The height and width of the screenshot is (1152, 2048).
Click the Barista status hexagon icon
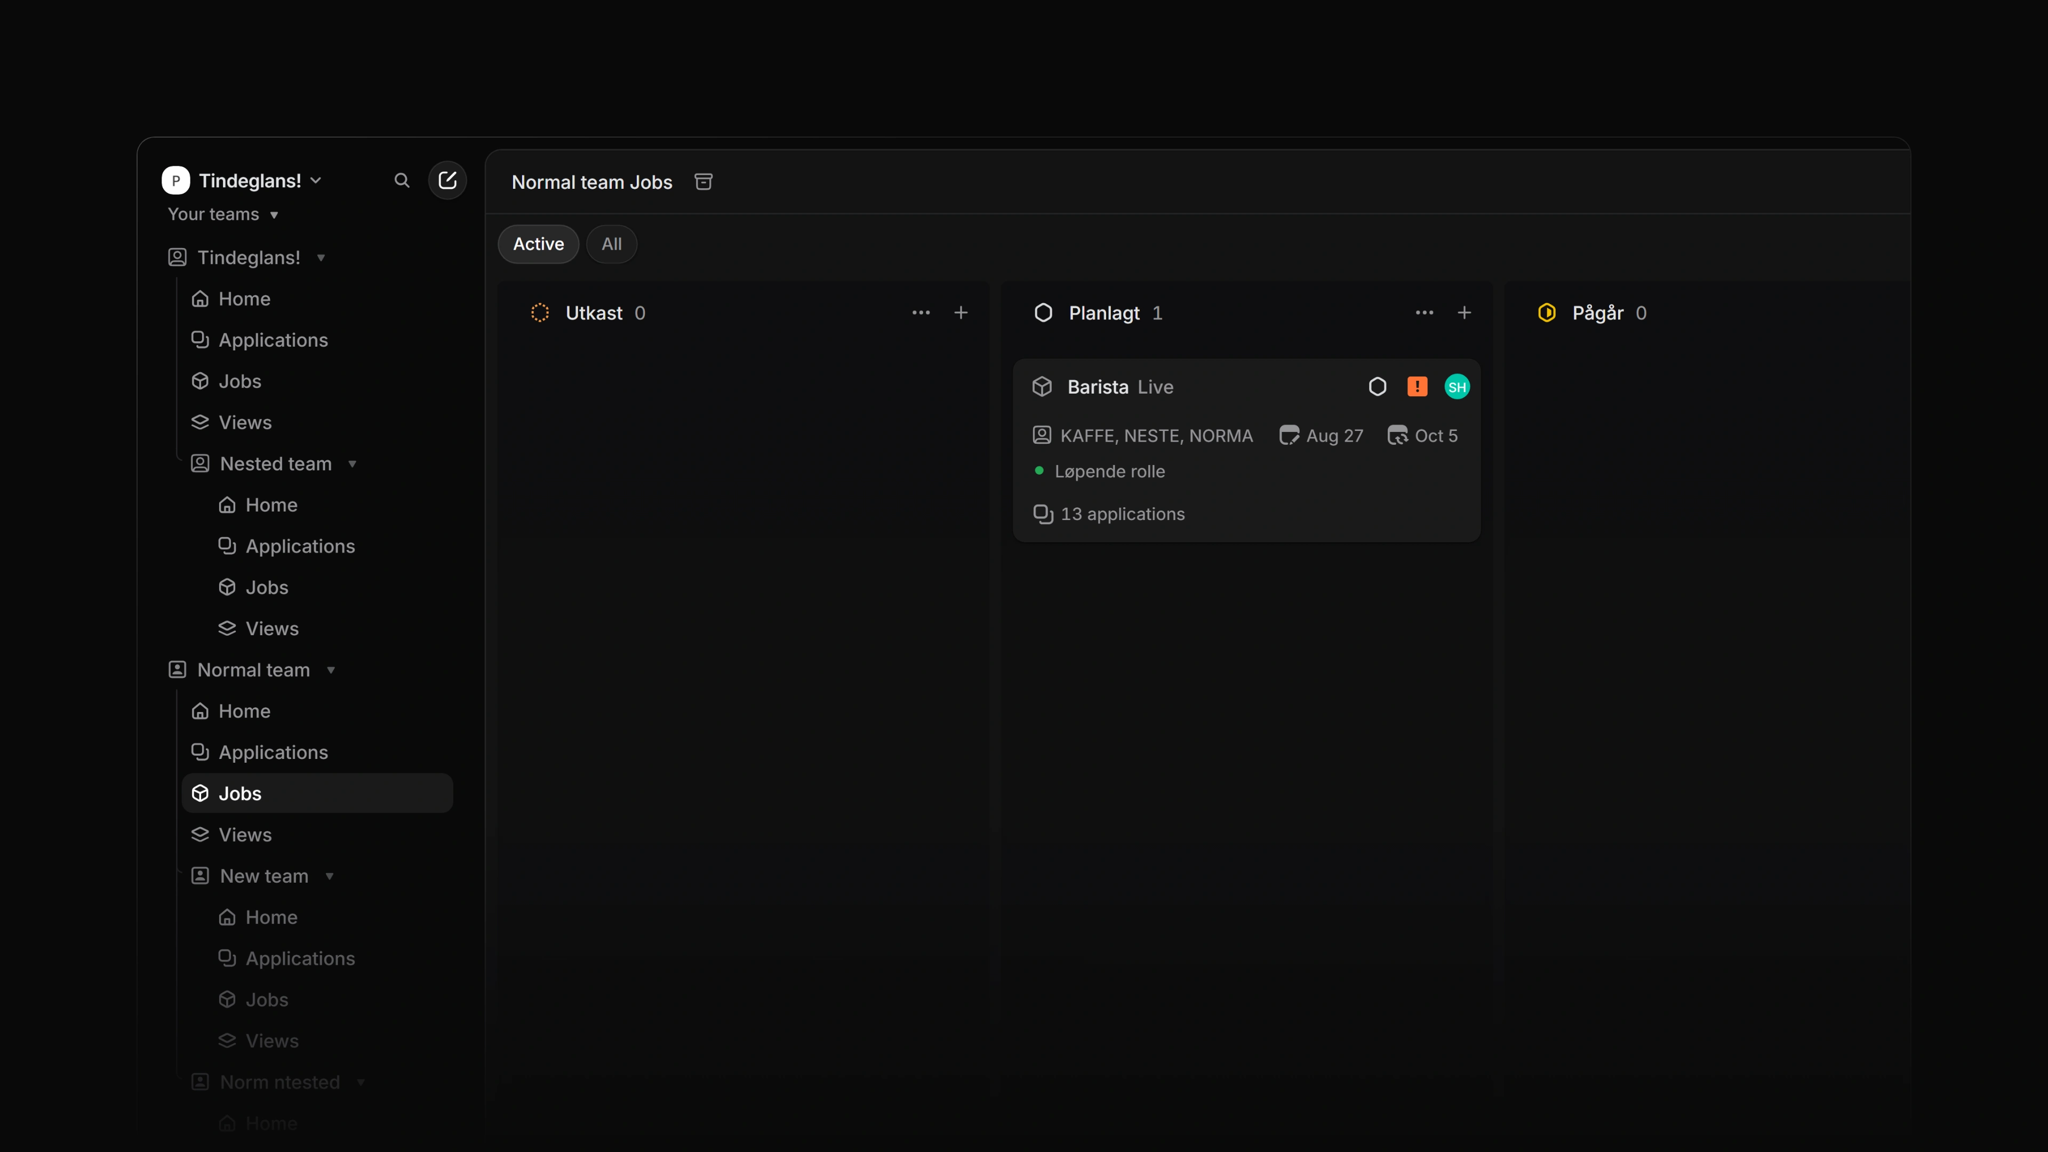tap(1377, 387)
